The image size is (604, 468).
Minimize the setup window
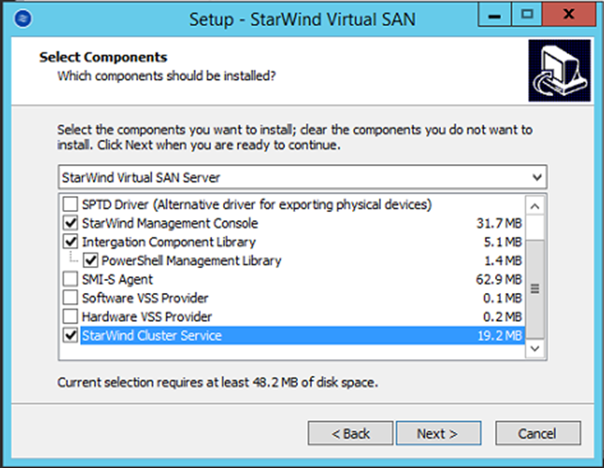[x=494, y=16]
